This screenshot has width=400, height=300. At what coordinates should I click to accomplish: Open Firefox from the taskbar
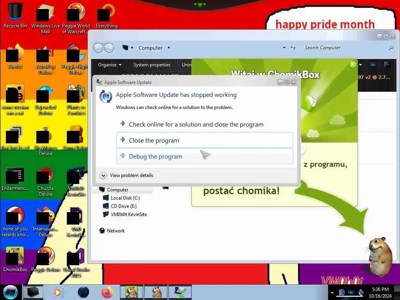107,292
